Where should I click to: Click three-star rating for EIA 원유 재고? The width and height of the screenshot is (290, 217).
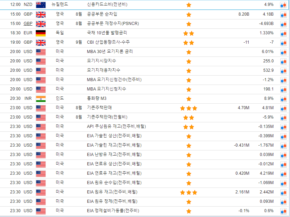(x=188, y=192)
